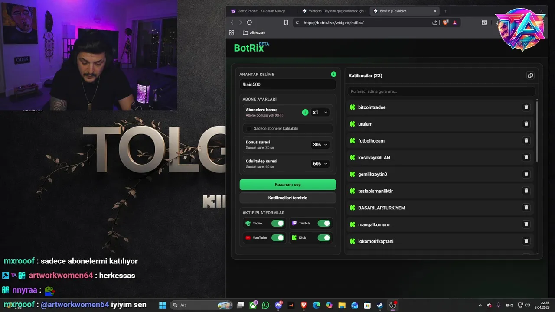Click the Windows taskbar Ara search box

(x=202, y=305)
